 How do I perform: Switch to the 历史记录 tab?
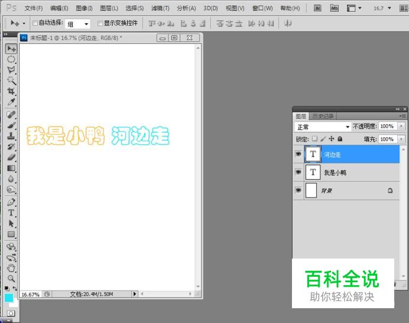[323, 116]
